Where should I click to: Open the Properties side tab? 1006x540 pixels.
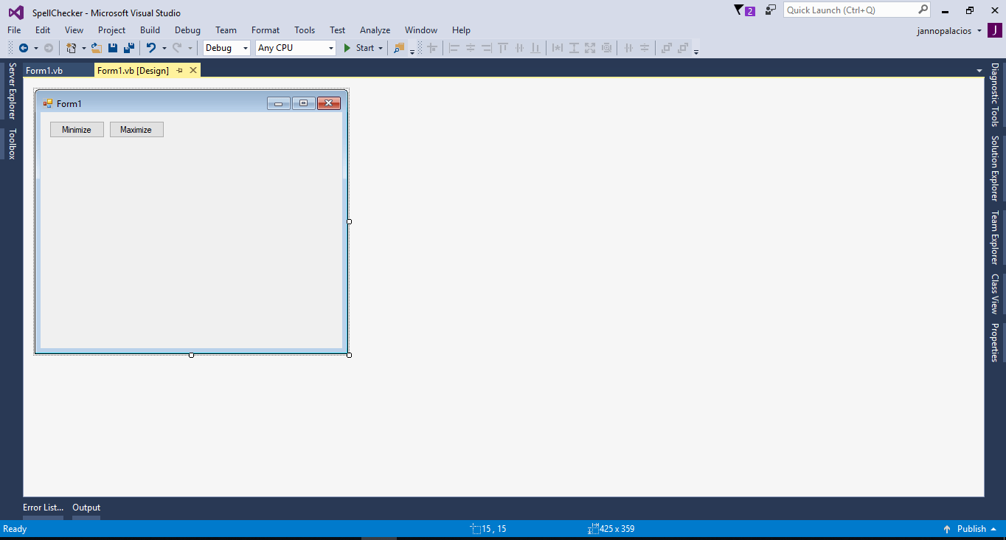pos(994,342)
